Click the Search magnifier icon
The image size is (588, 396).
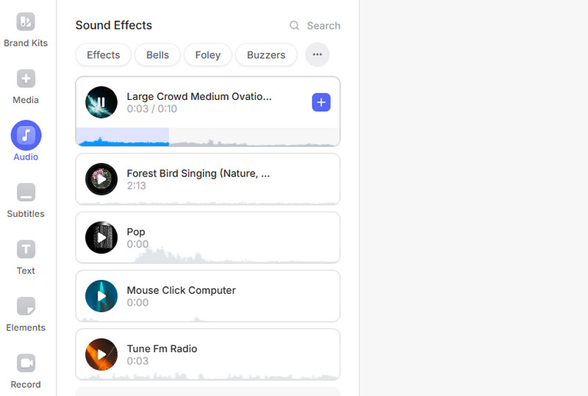pos(294,26)
